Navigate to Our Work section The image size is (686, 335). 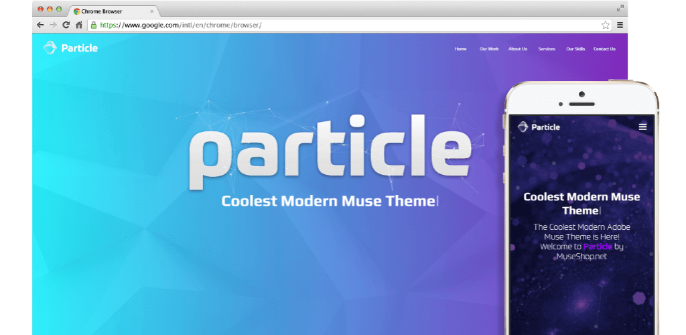[489, 49]
